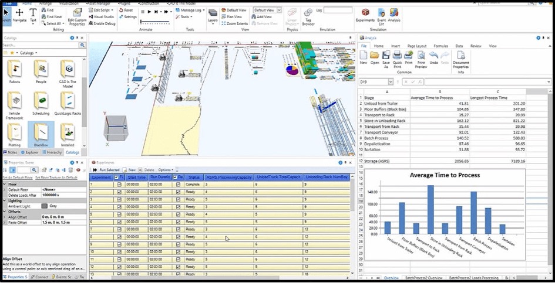The image size is (555, 283).
Task: Open Experiments from Simulation group
Action: pos(365,15)
